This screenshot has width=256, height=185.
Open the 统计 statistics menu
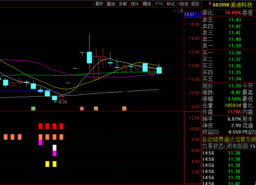coord(135,4)
